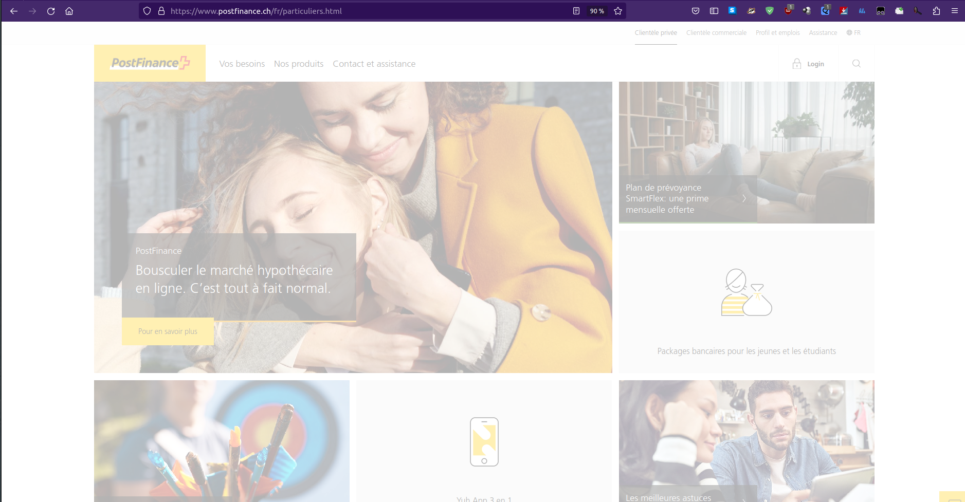965x502 pixels.
Task: Open the Extensions puzzle-piece menu
Action: pos(936,11)
